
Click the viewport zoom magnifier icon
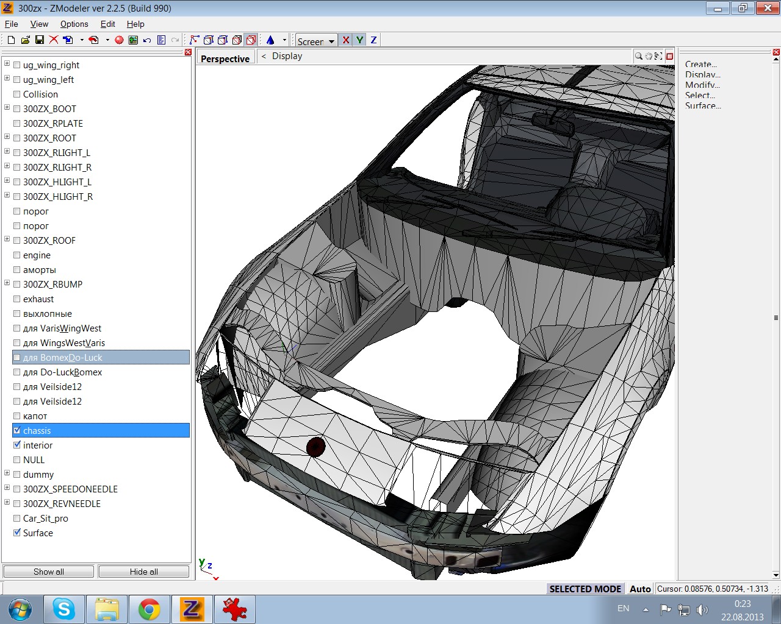(639, 56)
